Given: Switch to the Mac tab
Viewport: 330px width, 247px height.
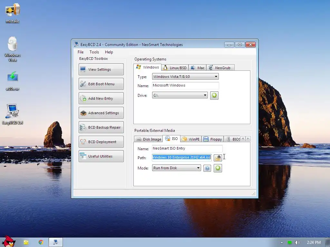Looking at the screenshot, I should click(x=198, y=68).
